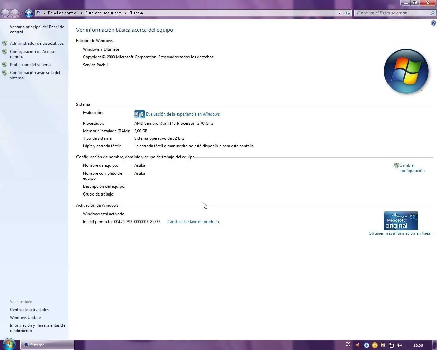This screenshot has height=350, width=437.
Task: Refresh the address bar location
Action: pyautogui.click(x=348, y=13)
